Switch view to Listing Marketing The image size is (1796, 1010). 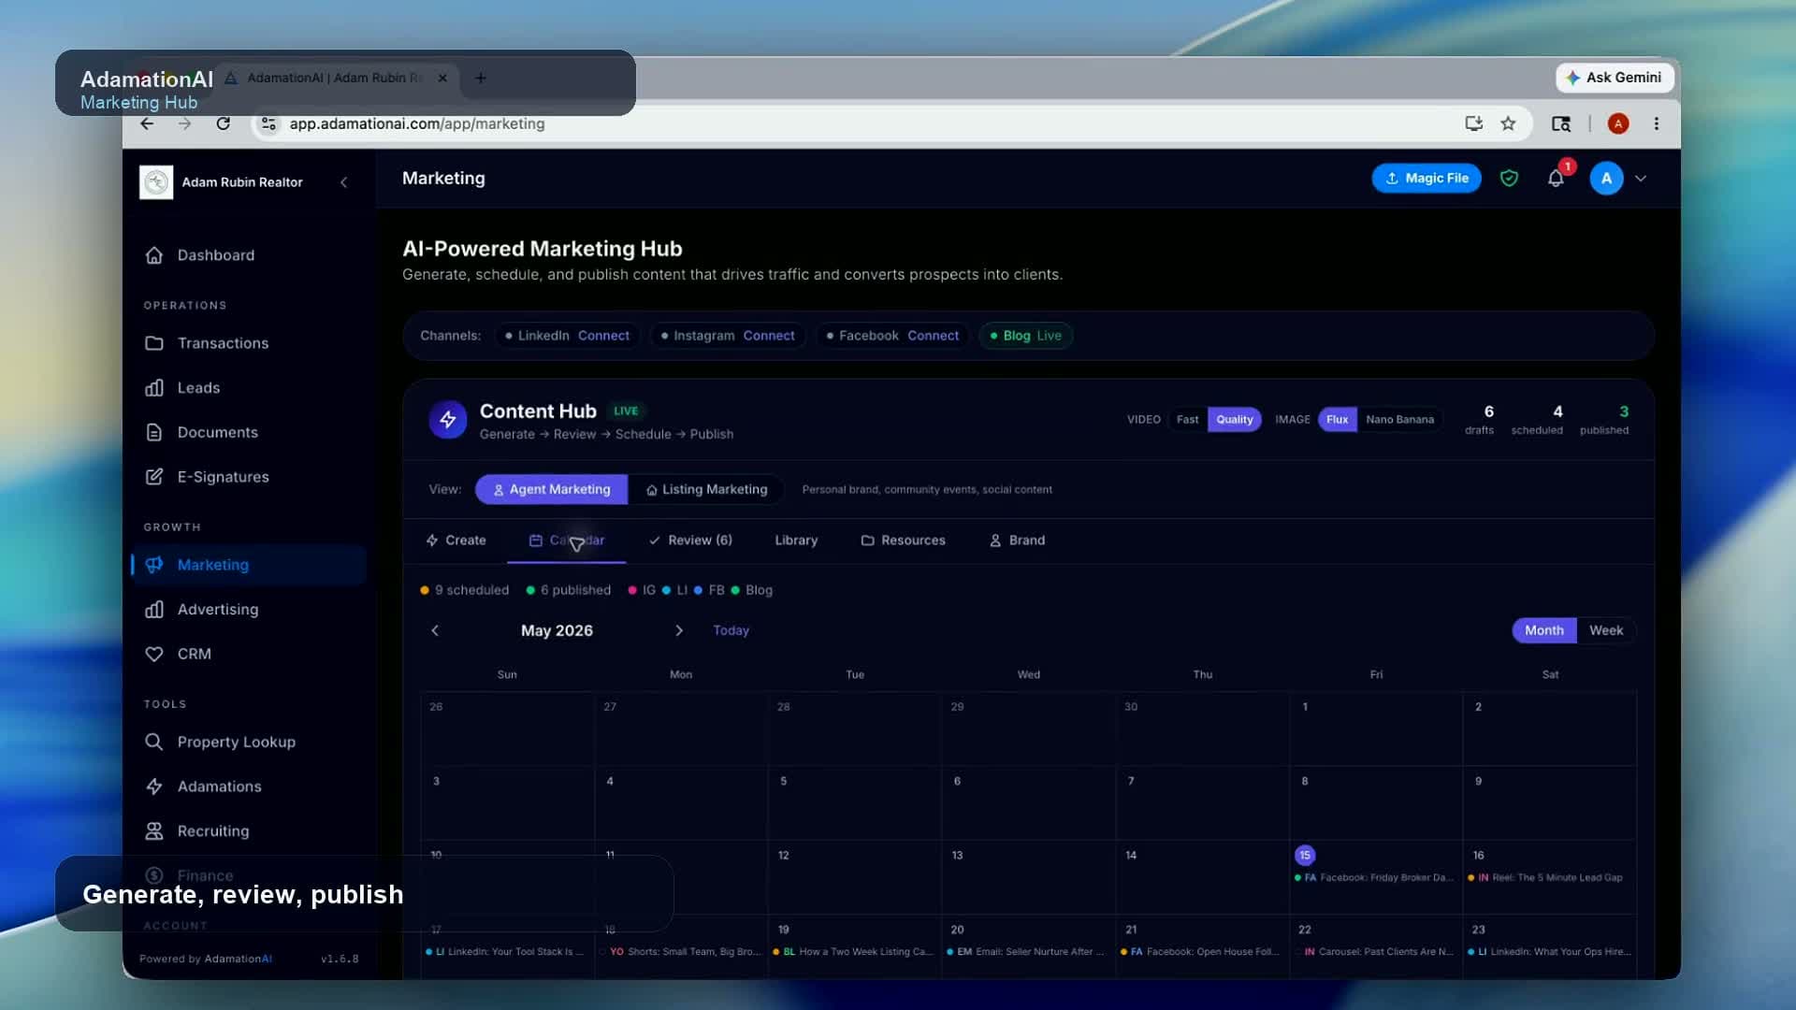click(x=705, y=490)
